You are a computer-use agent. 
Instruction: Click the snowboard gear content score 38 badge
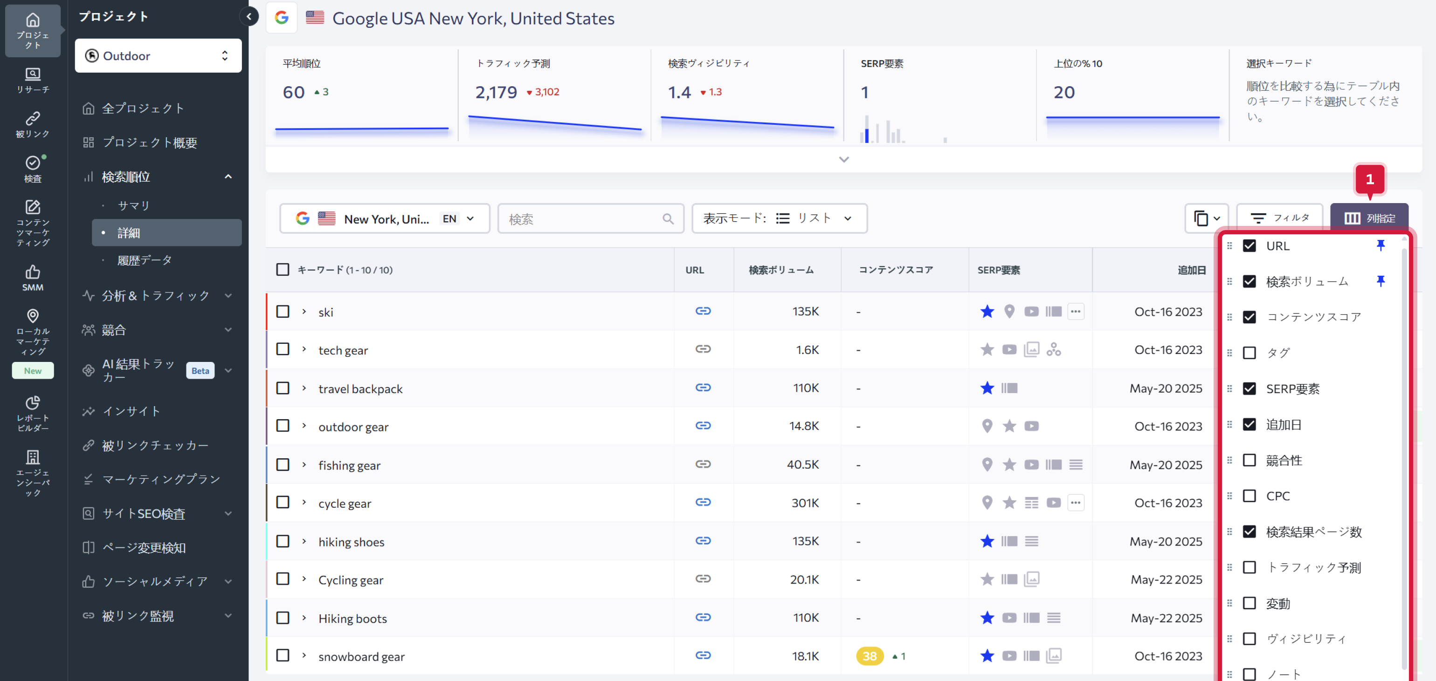(x=870, y=656)
